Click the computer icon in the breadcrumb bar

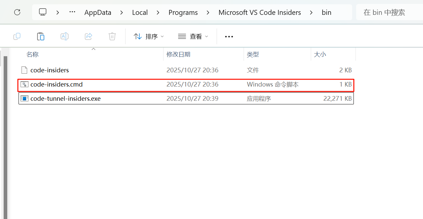point(42,12)
